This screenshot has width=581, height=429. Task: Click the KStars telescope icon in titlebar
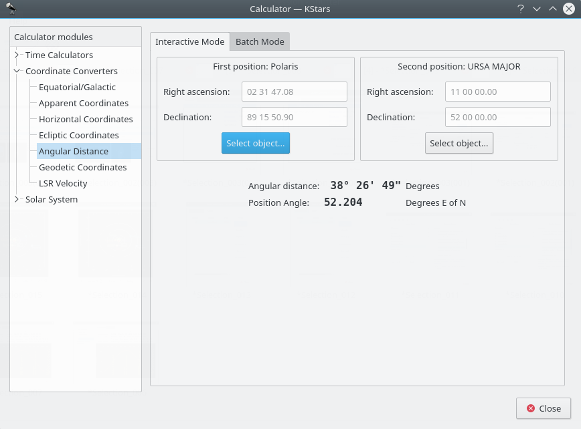click(11, 9)
